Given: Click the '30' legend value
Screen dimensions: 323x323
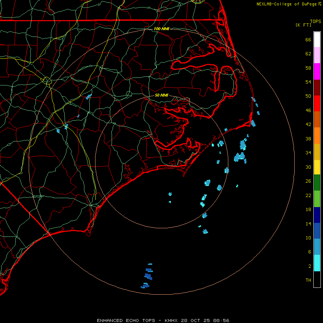Looking at the screenshot, I should (x=308, y=167).
